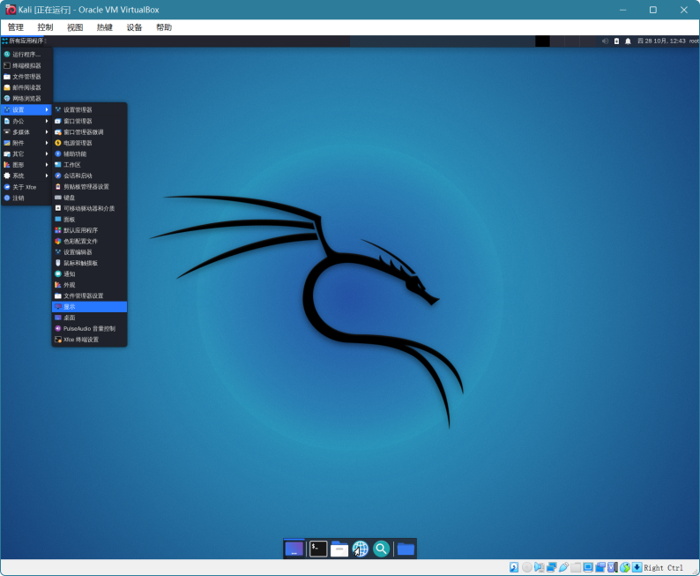Open 面板 settings
This screenshot has height=576, width=700.
(x=90, y=220)
